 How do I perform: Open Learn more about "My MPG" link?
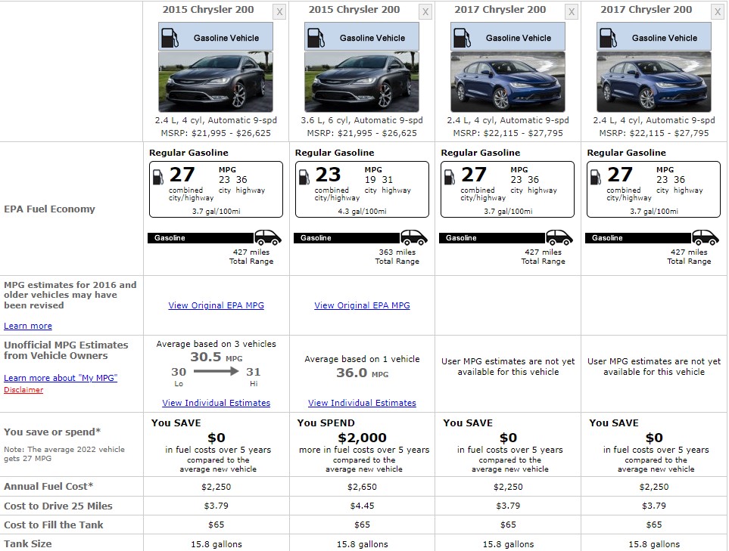point(61,378)
